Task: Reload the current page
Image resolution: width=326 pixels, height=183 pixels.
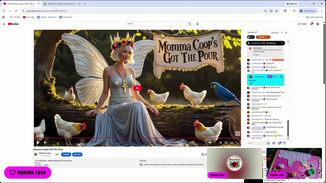Action: (x=16, y=11)
